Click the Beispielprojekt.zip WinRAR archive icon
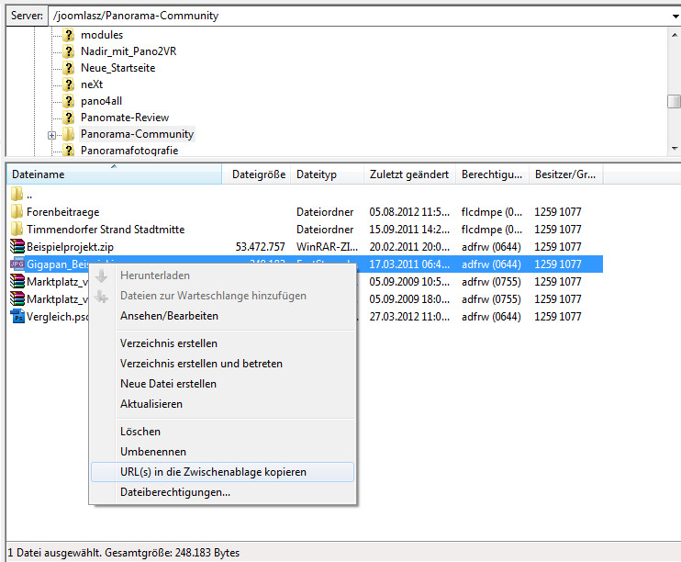Image resolution: width=681 pixels, height=562 pixels. coord(17,247)
